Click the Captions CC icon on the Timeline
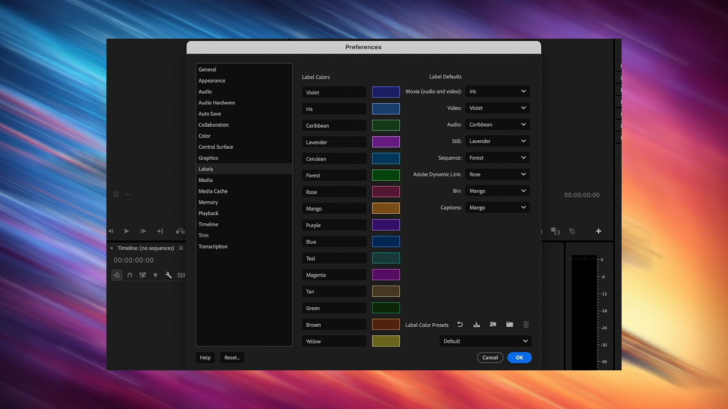The height and width of the screenshot is (409, 728). (181, 274)
